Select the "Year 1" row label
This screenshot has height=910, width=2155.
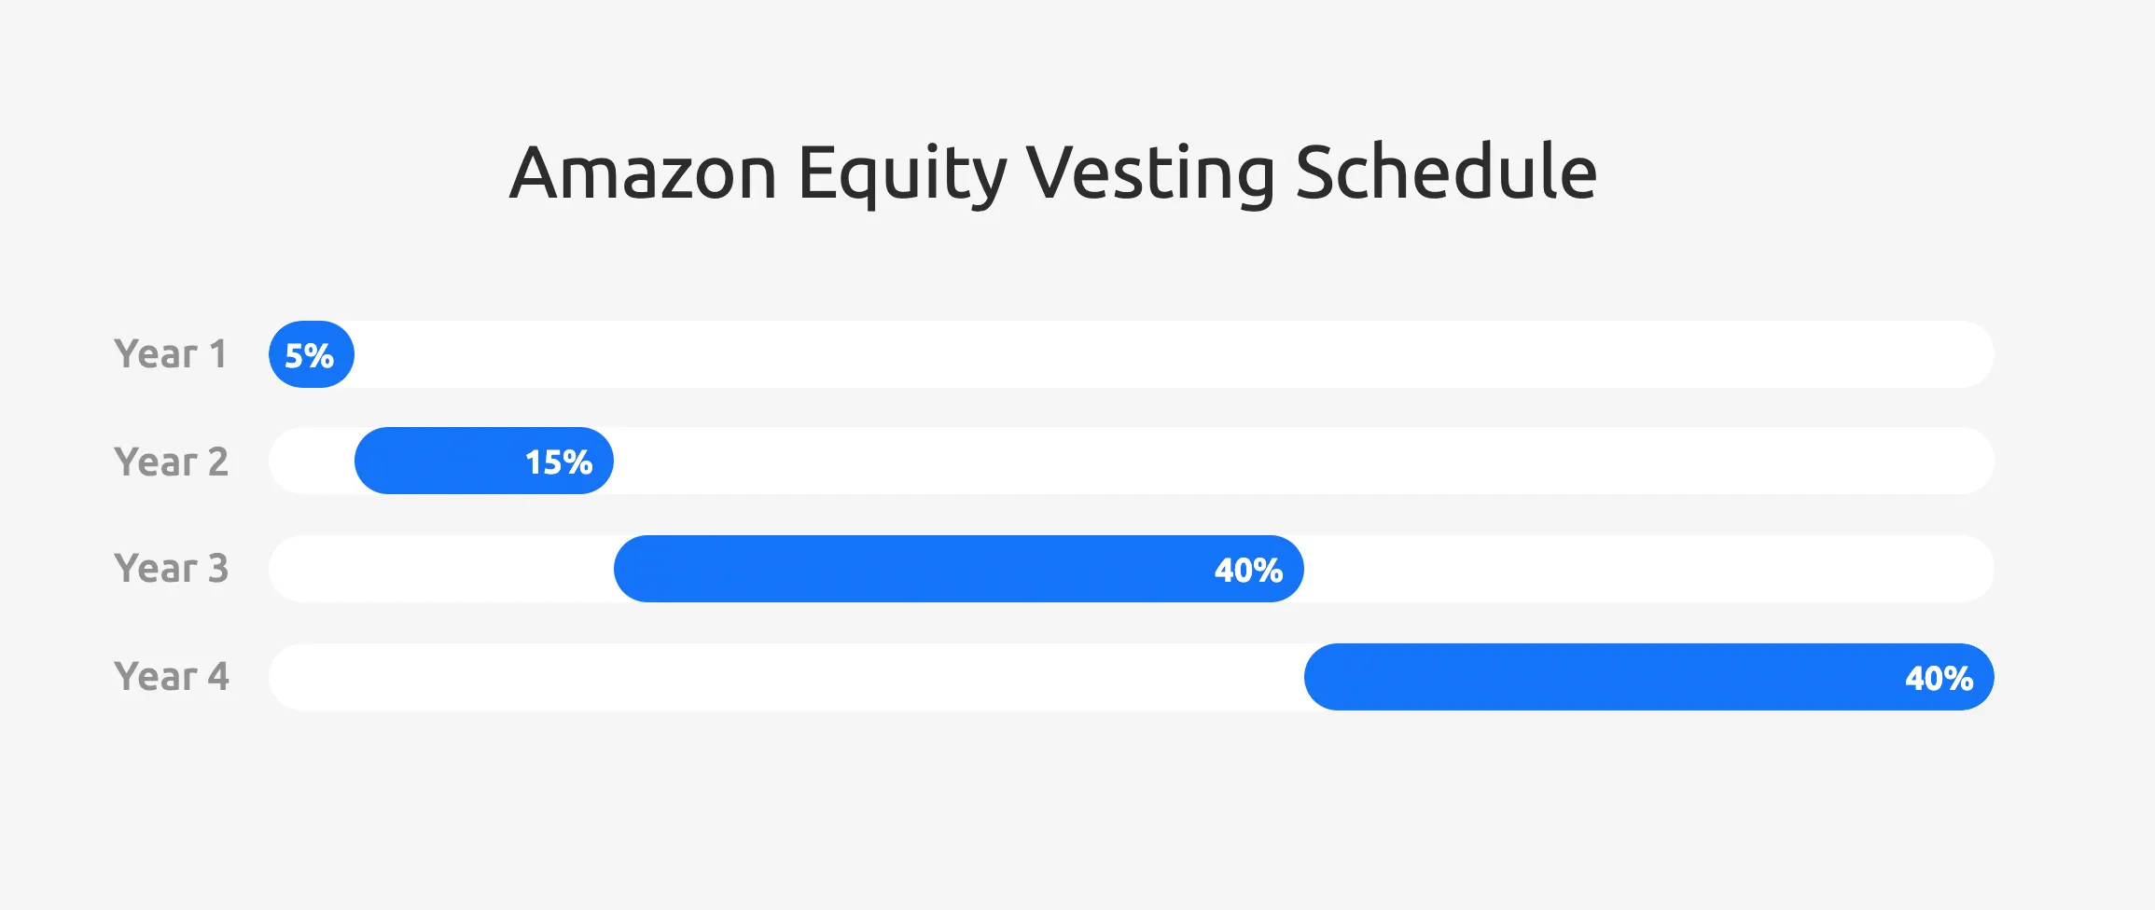pyautogui.click(x=170, y=354)
